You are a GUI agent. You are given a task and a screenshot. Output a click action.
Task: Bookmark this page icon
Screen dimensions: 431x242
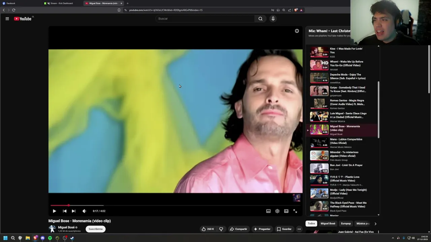tap(119, 10)
